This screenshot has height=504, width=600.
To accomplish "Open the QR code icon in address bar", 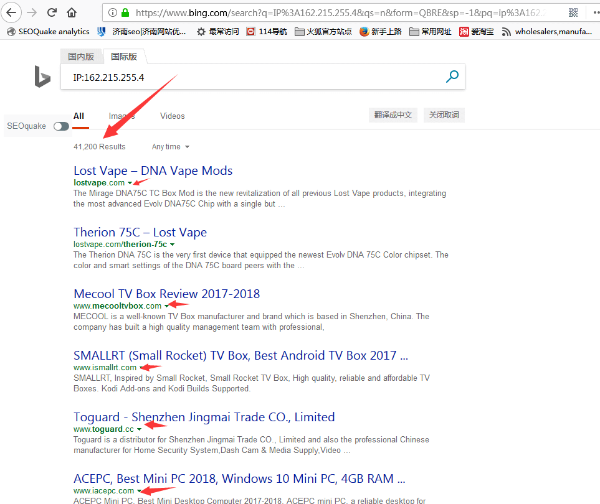I will click(x=573, y=12).
